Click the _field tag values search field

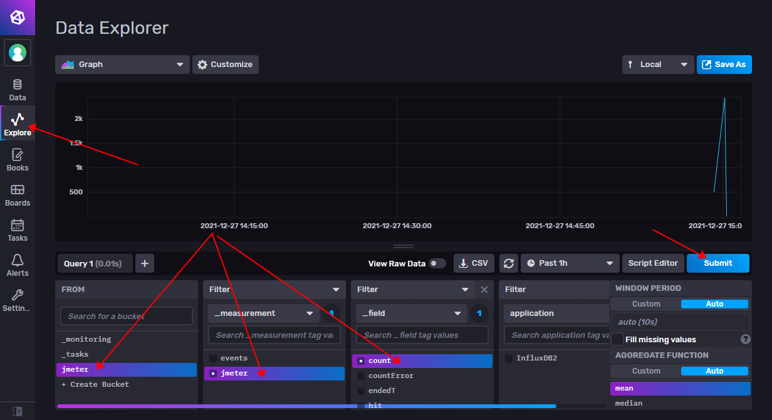click(x=422, y=335)
